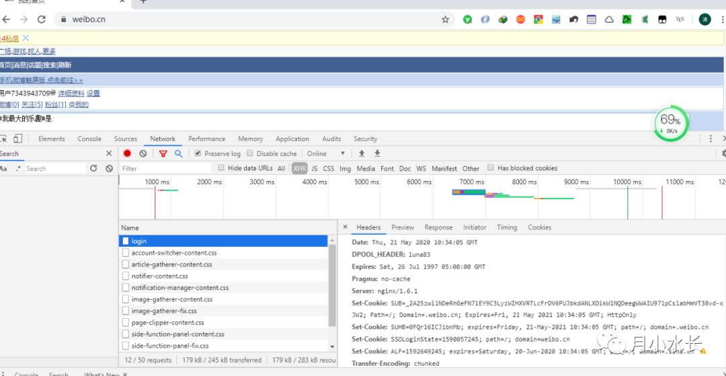This screenshot has height=376, width=726.
Task: Toggle the red filter funnel icon
Action: tap(163, 154)
